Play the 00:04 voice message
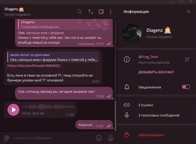The image size is (196, 144). pos(13,110)
